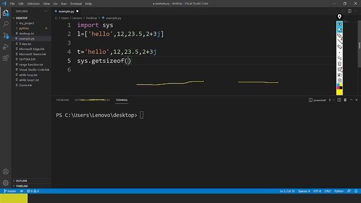Open the Accounts menu icon
This screenshot has height=203, width=361.
coord(6,171)
